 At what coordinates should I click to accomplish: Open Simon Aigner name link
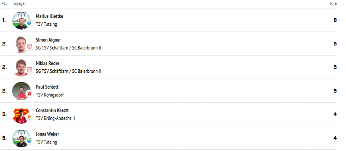(x=48, y=40)
